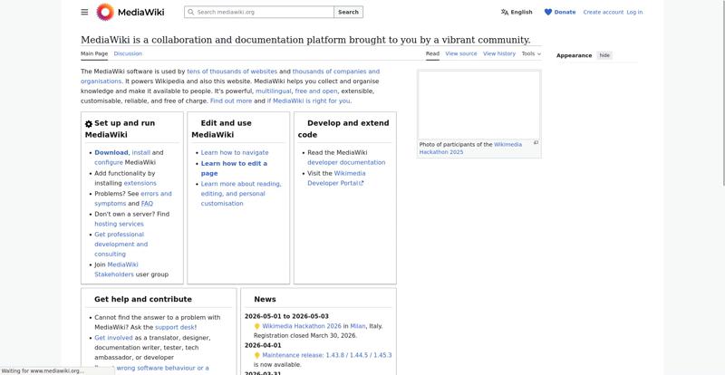Open the View history tab
Viewport: 725px width, 375px height.
point(499,53)
